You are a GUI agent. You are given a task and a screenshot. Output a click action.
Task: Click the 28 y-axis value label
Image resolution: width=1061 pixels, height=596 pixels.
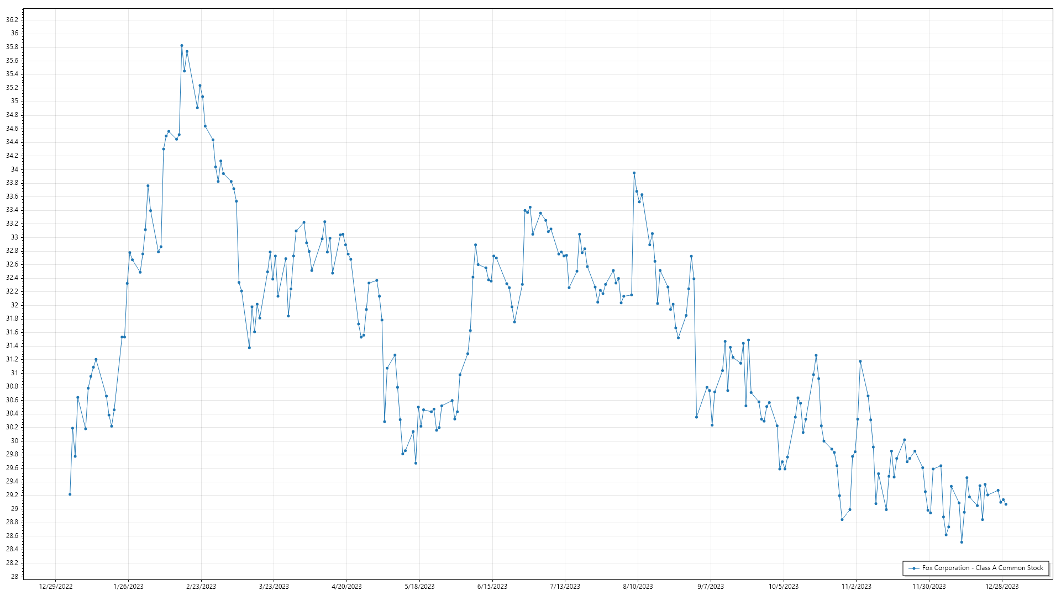(14, 577)
